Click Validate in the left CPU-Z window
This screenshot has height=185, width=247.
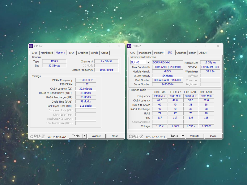point(96,136)
